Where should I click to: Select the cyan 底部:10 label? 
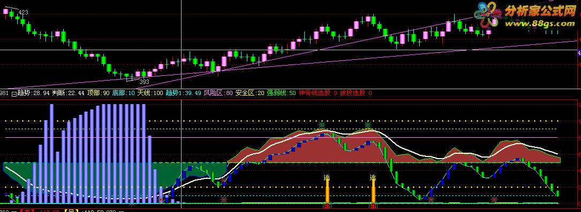point(124,93)
